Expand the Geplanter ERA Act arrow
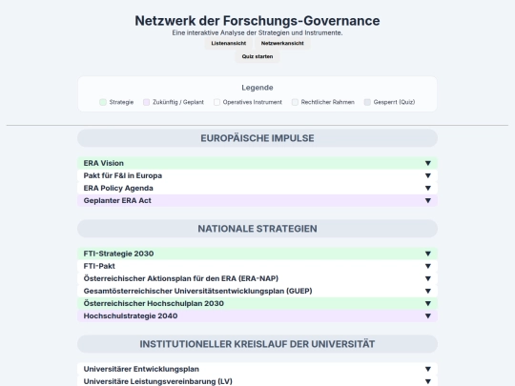Viewport: 515px width, 386px height. pyautogui.click(x=427, y=200)
